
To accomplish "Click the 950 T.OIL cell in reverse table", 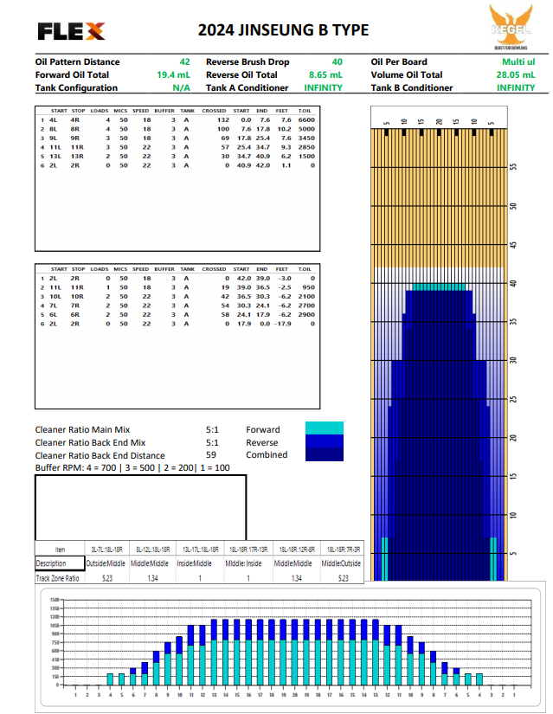I will point(308,287).
